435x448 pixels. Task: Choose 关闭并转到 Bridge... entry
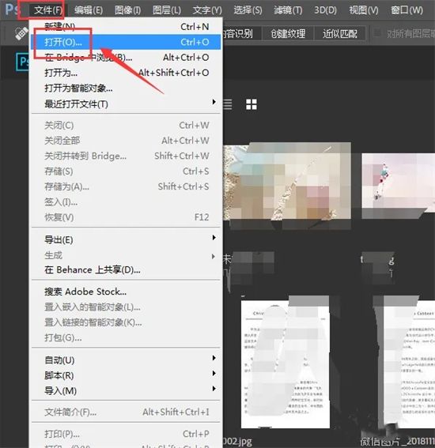coord(126,156)
